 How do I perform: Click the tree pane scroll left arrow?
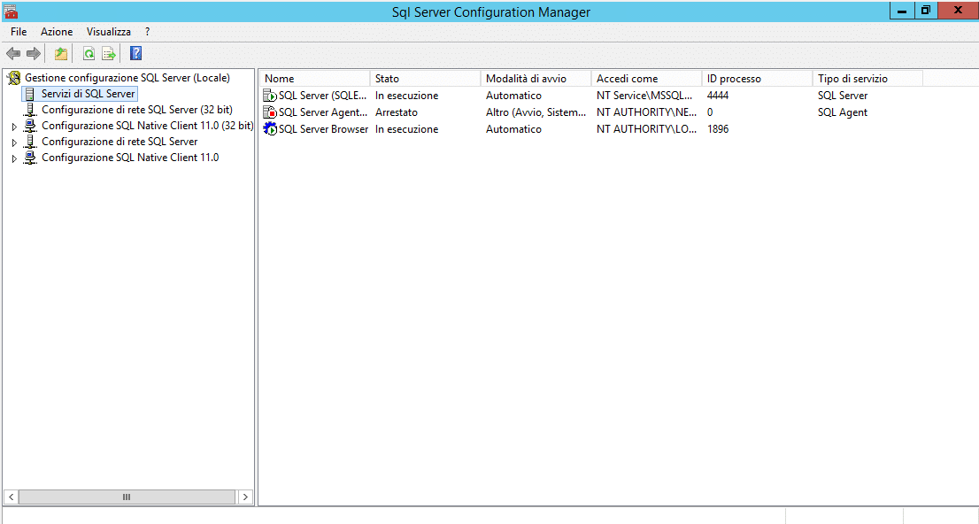[x=12, y=497]
